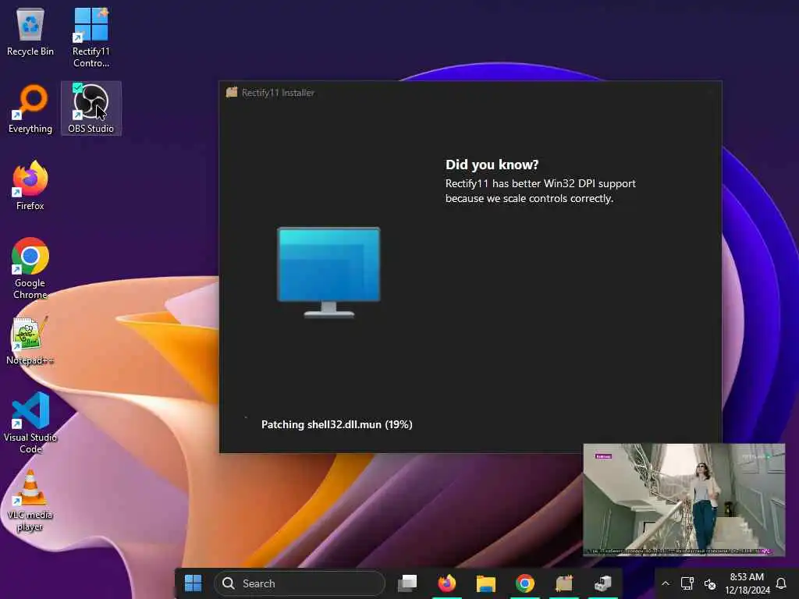
Task: Open the notifications bell icon
Action: (780, 583)
